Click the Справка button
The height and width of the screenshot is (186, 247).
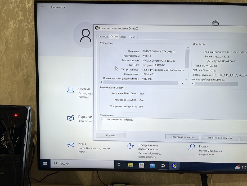[x=111, y=136]
